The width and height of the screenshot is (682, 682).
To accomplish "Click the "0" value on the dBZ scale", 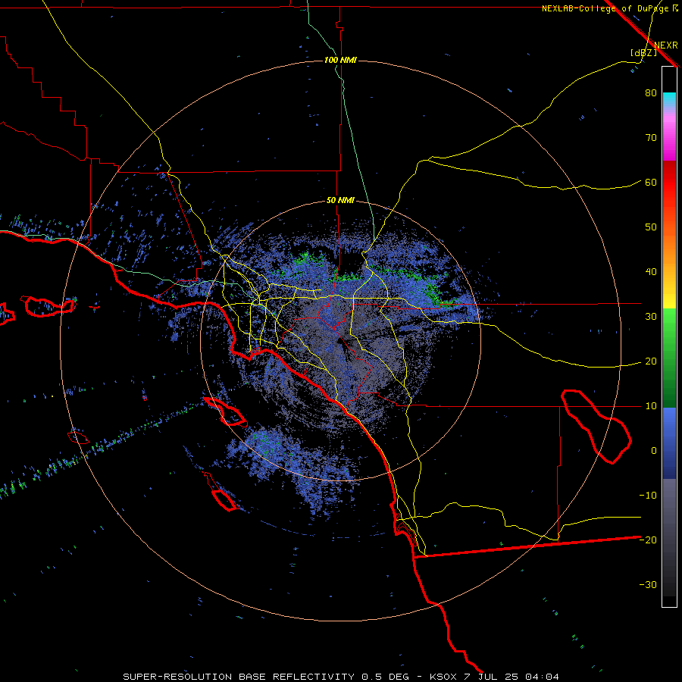I will tap(654, 451).
